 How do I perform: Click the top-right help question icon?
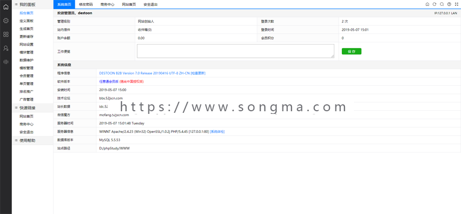[449, 4]
